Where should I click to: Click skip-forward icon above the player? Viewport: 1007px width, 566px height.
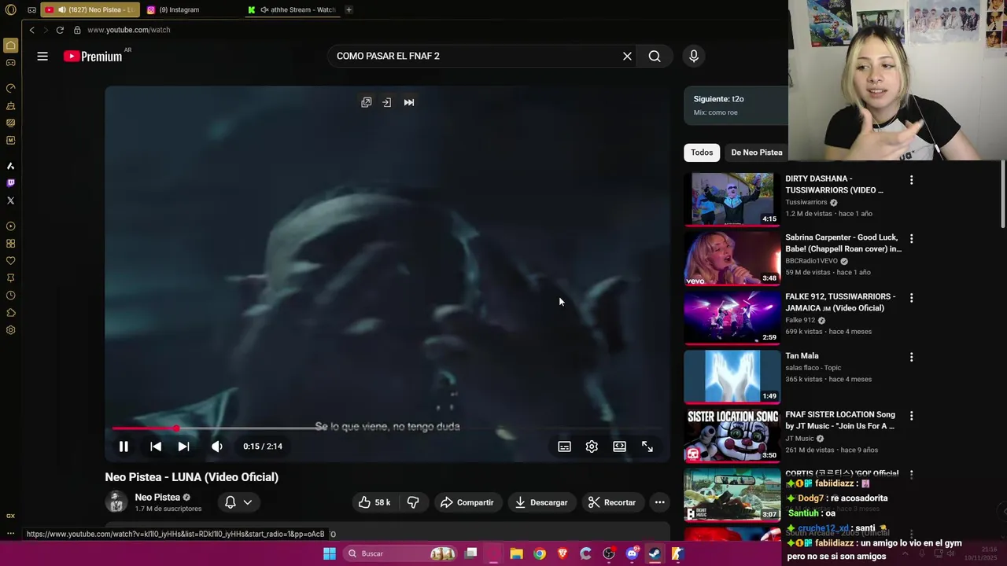point(409,102)
